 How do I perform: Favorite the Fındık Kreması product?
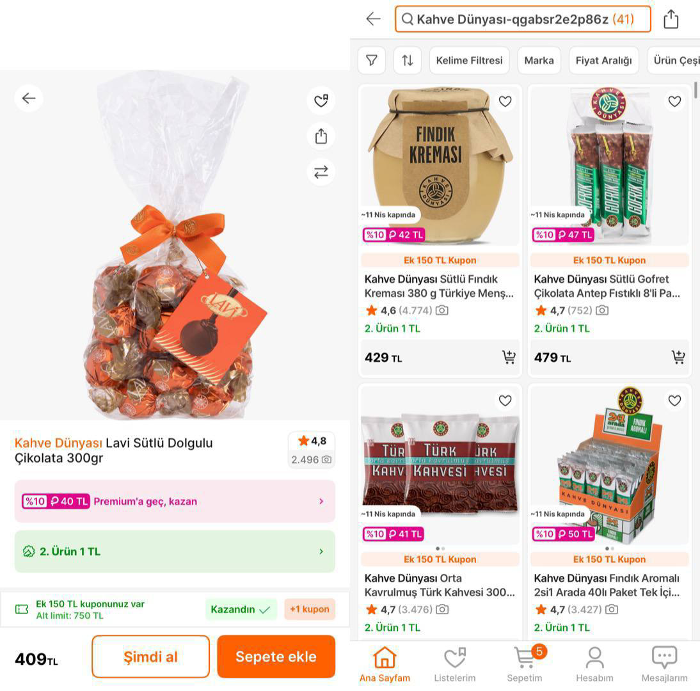click(505, 101)
